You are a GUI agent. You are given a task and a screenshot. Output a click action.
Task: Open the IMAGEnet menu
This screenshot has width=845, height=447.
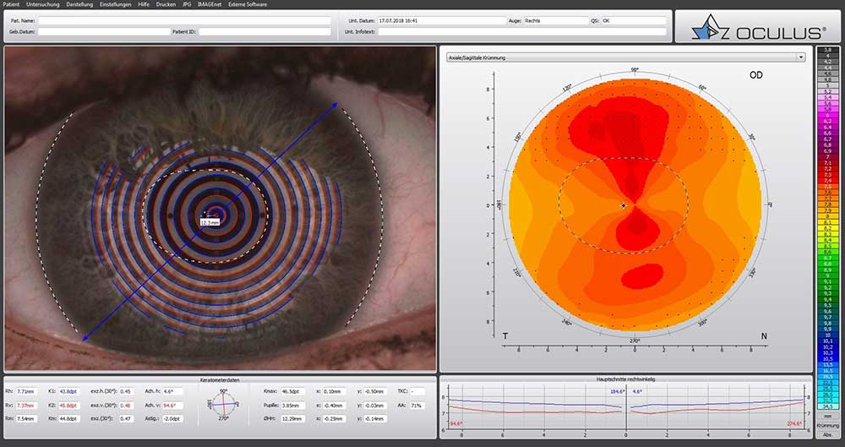(210, 3)
